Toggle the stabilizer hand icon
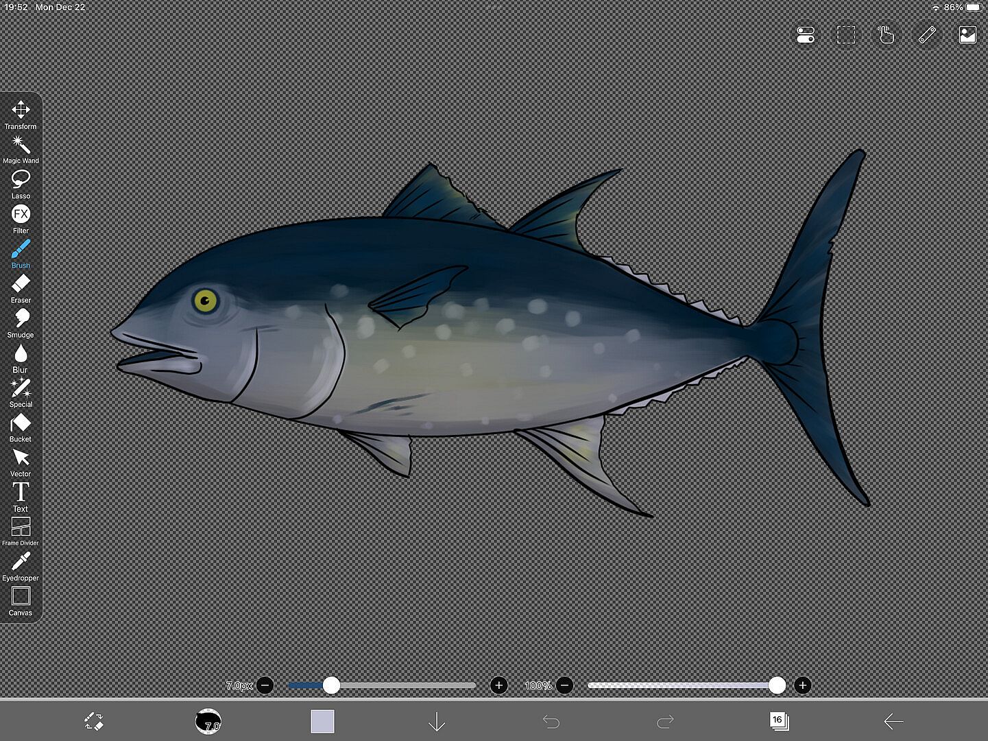This screenshot has height=741, width=988. click(x=886, y=35)
